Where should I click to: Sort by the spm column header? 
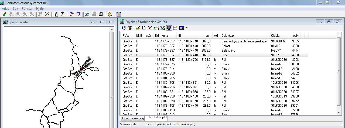coord(206,35)
